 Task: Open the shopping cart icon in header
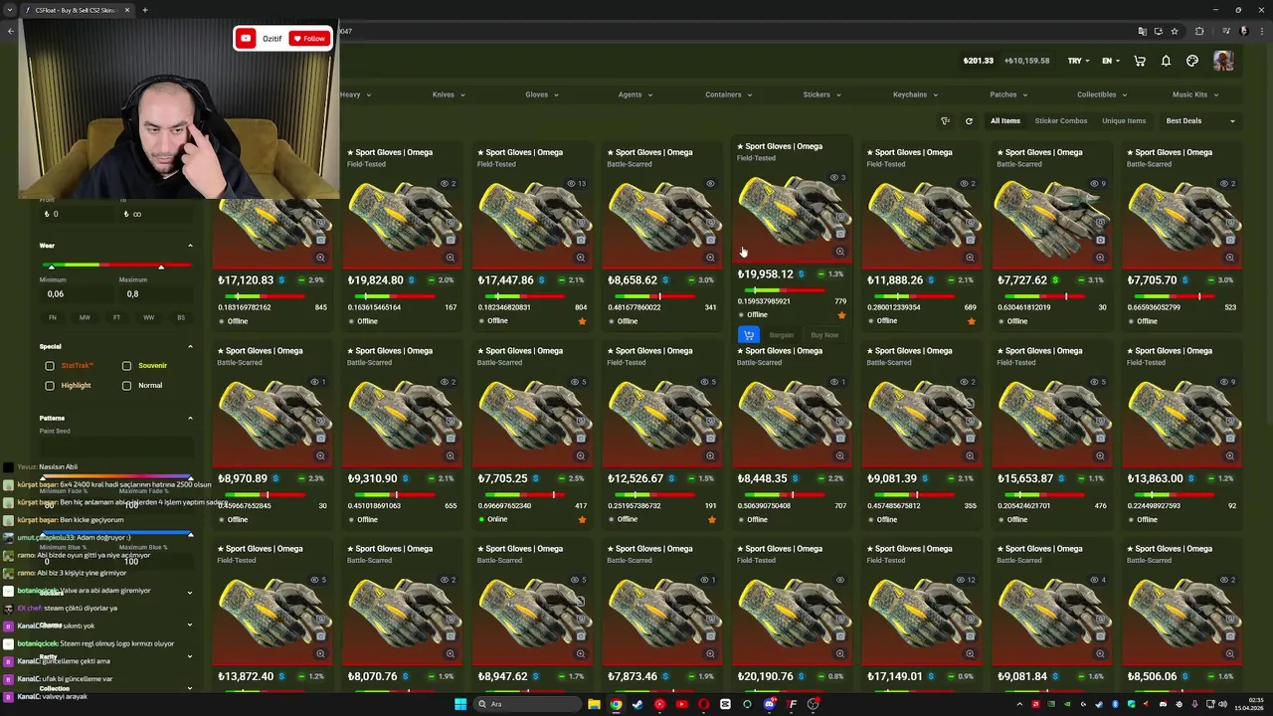tap(1140, 61)
